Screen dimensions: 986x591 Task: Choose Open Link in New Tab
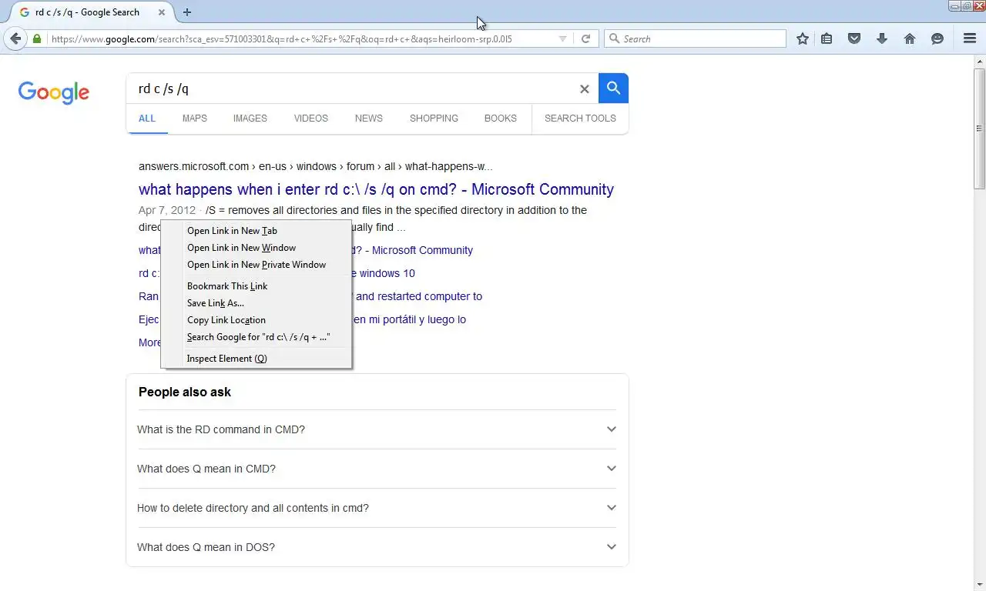pos(256,231)
